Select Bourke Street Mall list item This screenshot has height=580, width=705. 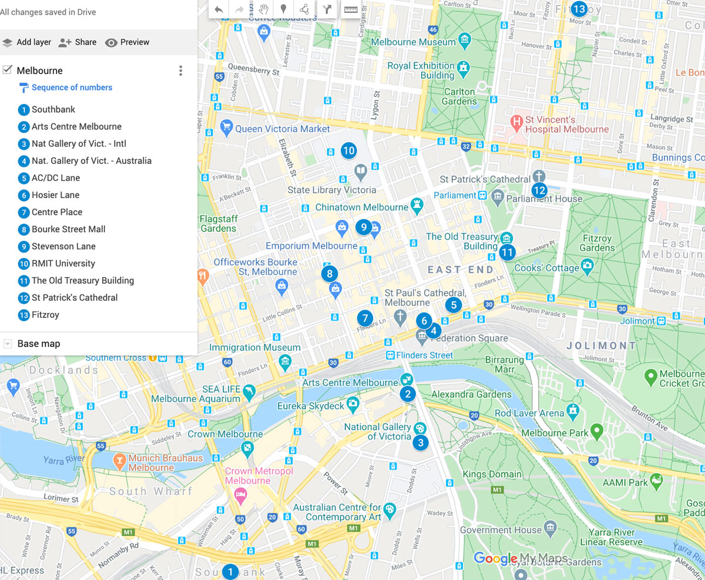[x=69, y=229]
